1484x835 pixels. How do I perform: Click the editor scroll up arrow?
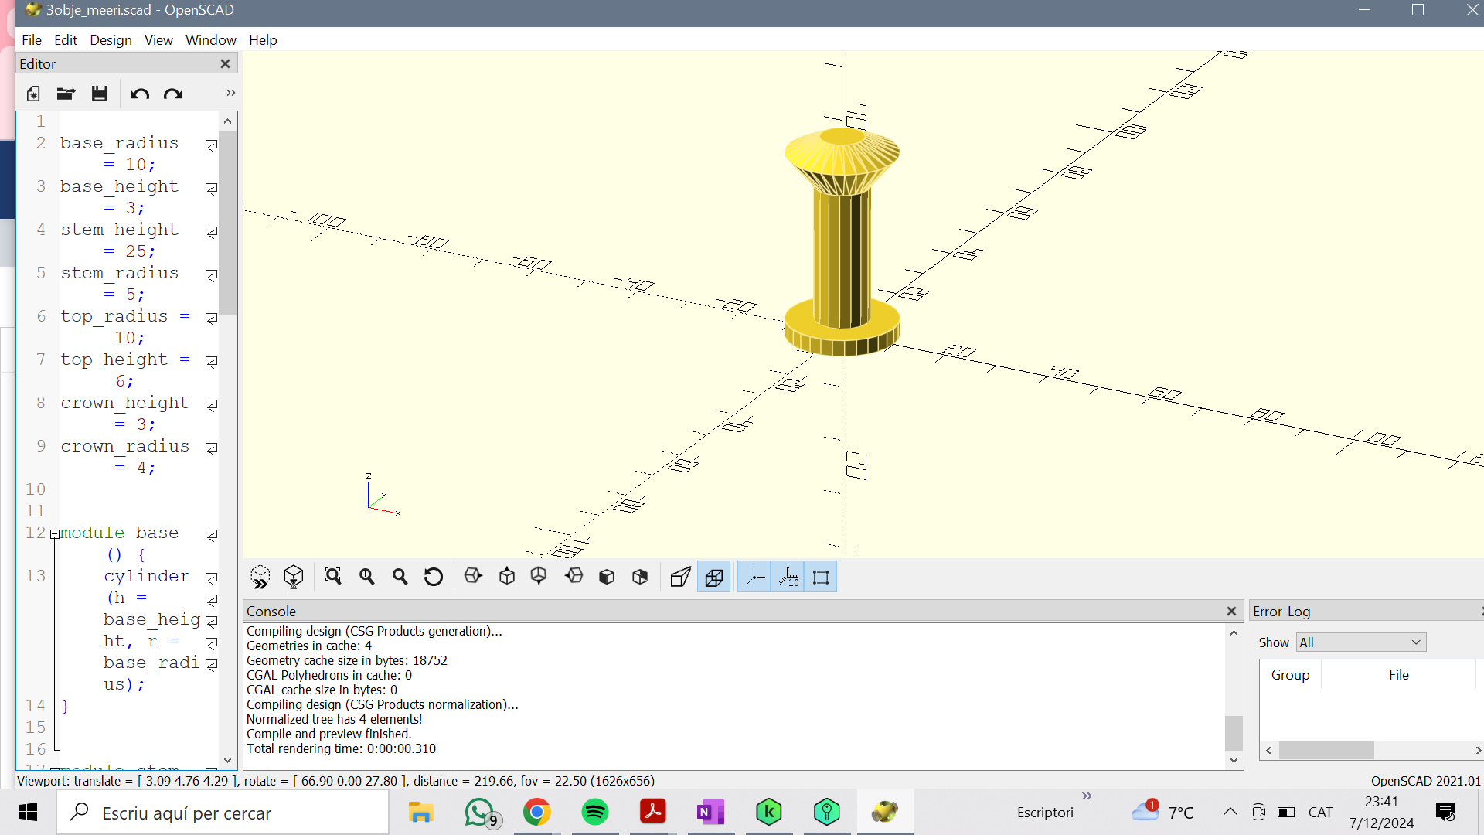tap(227, 121)
